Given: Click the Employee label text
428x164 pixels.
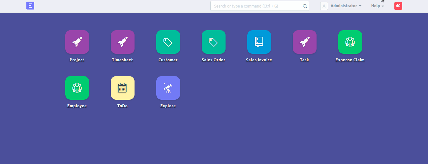Looking at the screenshot, I should click(x=77, y=106).
